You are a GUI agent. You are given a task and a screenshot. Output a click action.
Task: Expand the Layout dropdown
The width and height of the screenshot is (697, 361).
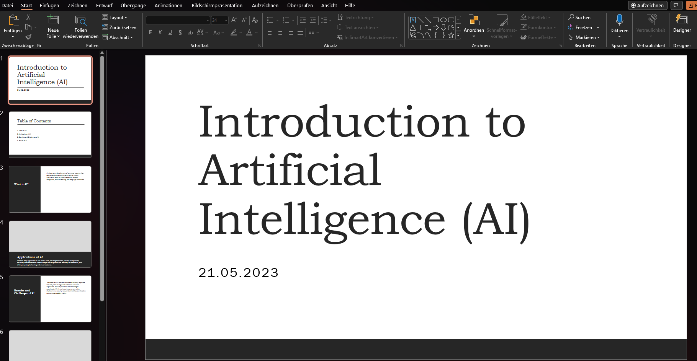point(115,18)
